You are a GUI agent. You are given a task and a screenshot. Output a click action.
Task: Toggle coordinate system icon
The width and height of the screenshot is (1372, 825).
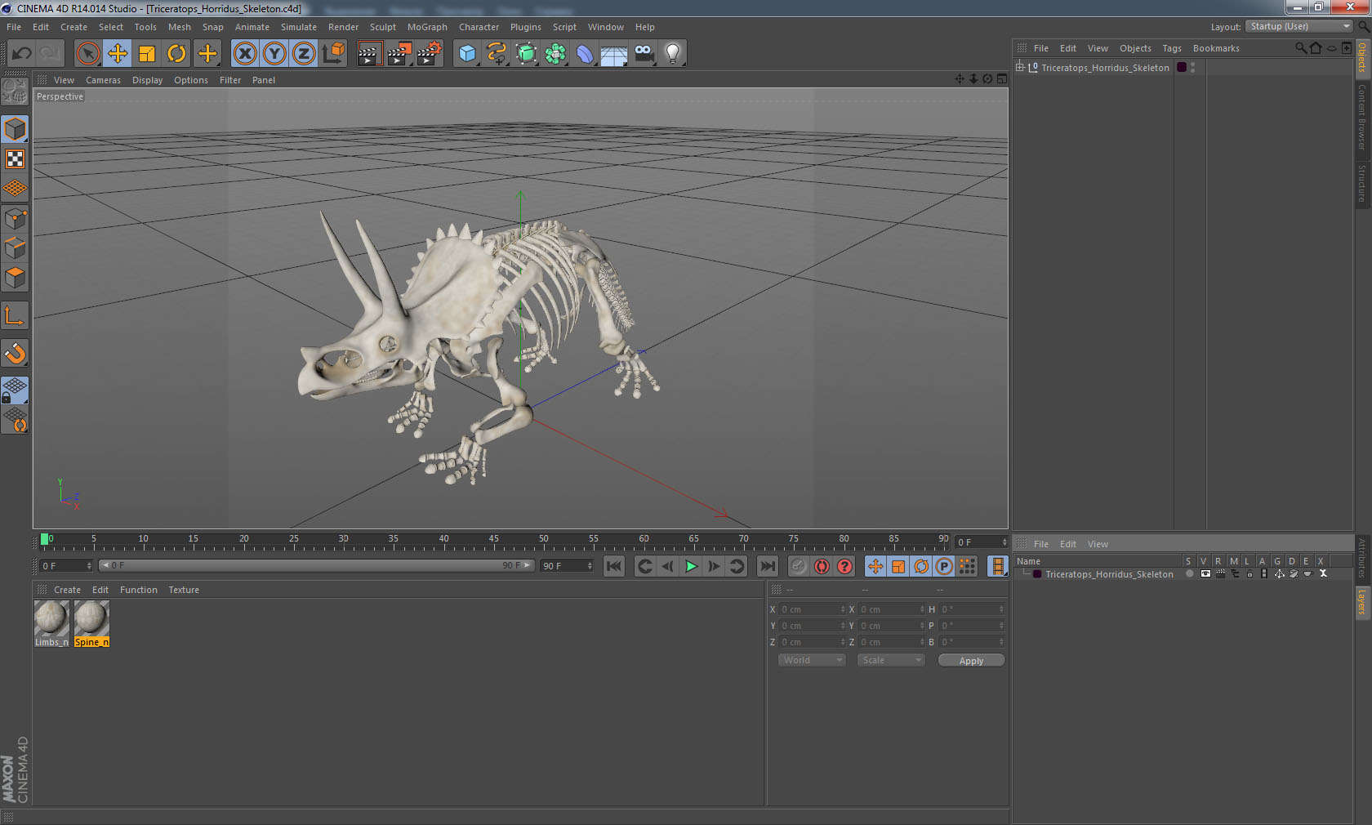(x=333, y=54)
